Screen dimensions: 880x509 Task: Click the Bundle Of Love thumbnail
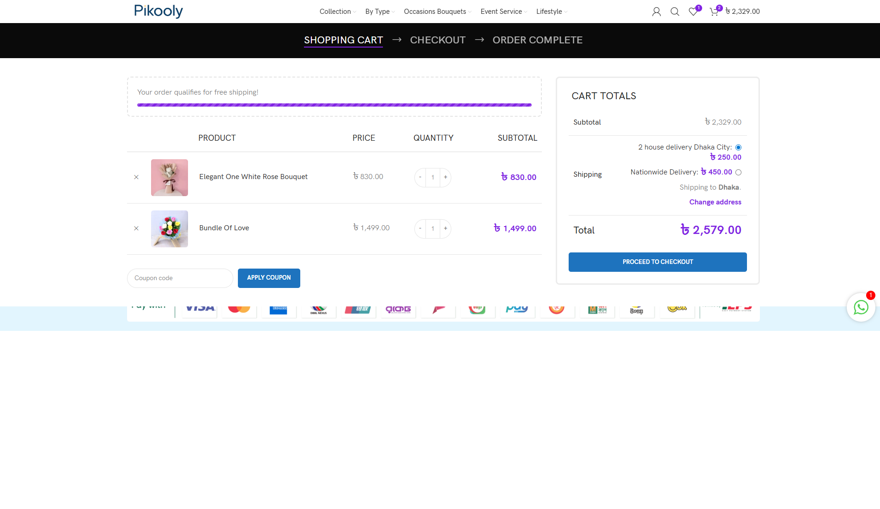tap(170, 229)
